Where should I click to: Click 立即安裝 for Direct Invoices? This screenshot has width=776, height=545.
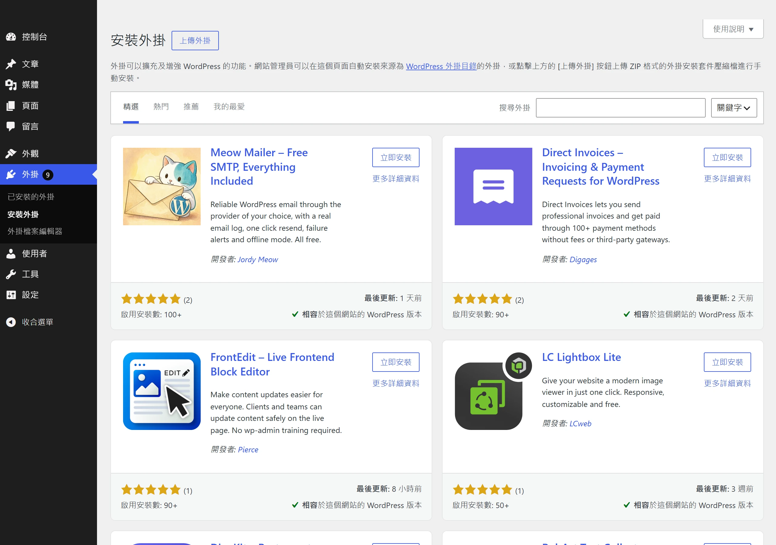[727, 157]
